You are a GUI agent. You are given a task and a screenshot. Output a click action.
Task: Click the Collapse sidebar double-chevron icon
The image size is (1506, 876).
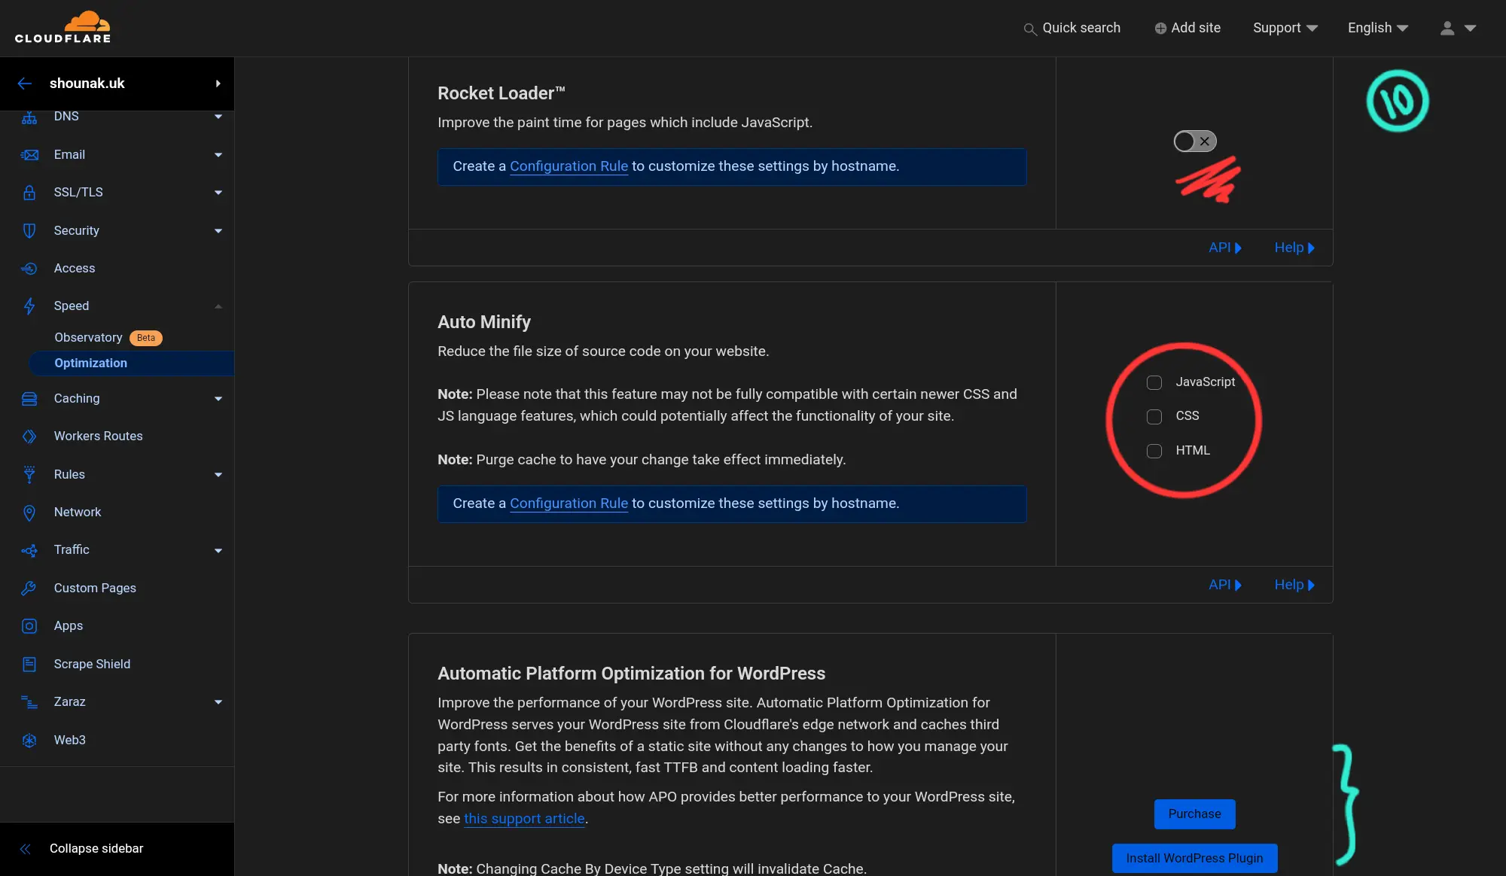coord(25,849)
